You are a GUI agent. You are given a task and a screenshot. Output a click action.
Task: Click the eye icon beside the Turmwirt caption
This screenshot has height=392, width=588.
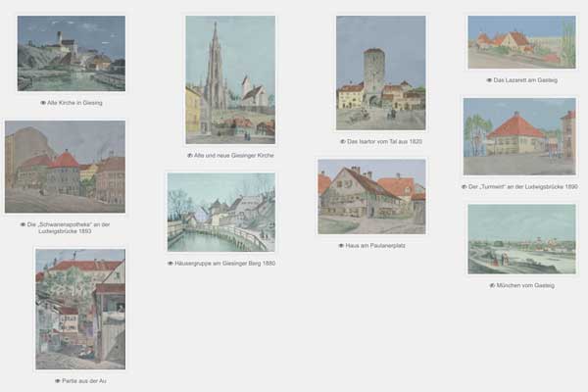click(465, 186)
